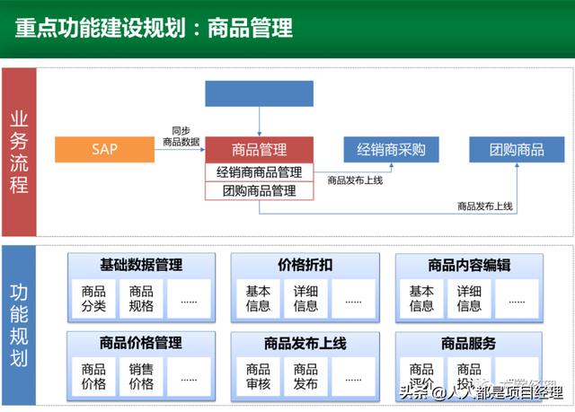Open the 商品发布 tile
Viewport: 575px width, 412px height.
305,377
